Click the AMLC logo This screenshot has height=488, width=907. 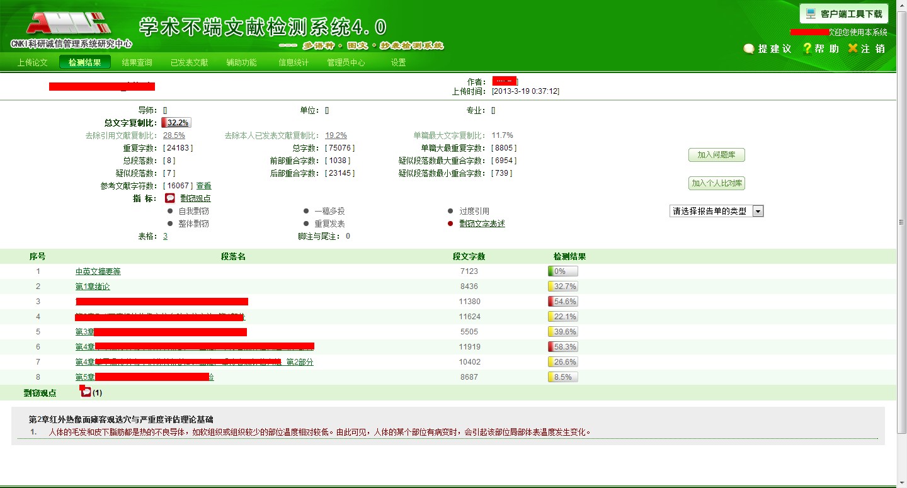pos(69,22)
